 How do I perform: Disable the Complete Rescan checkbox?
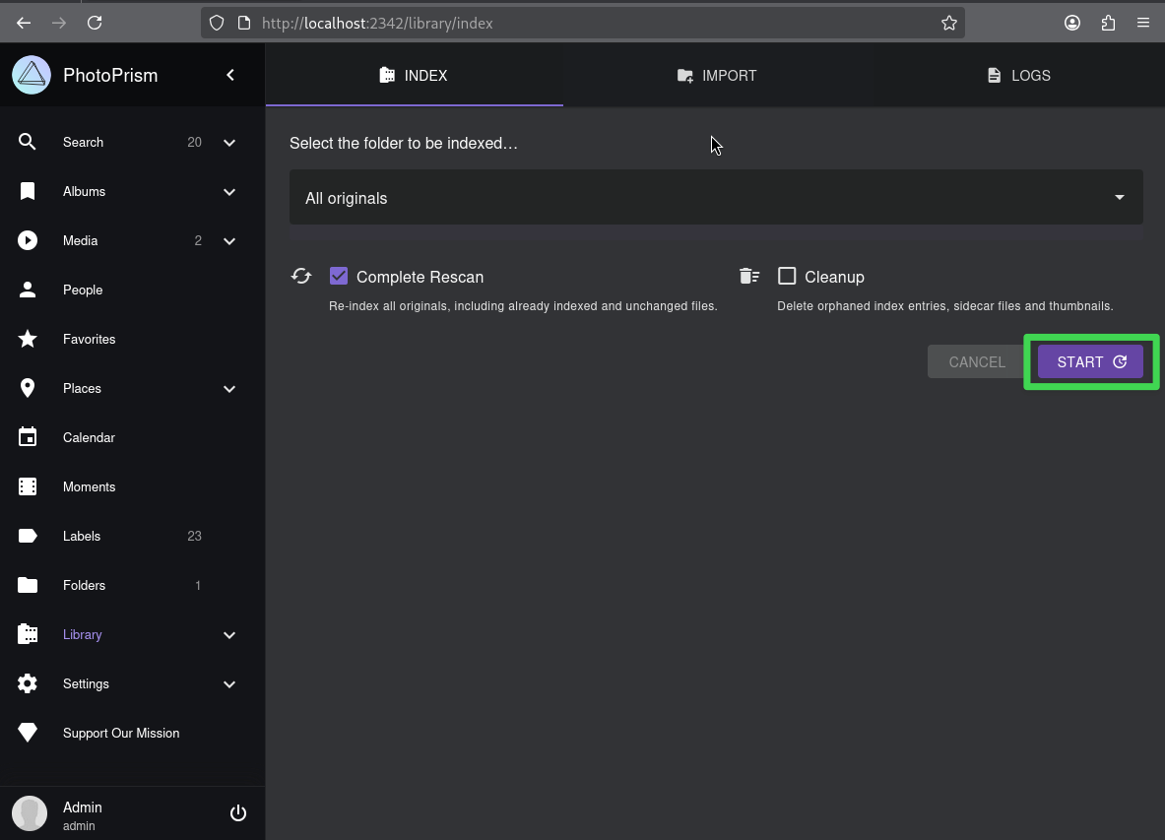[339, 276]
